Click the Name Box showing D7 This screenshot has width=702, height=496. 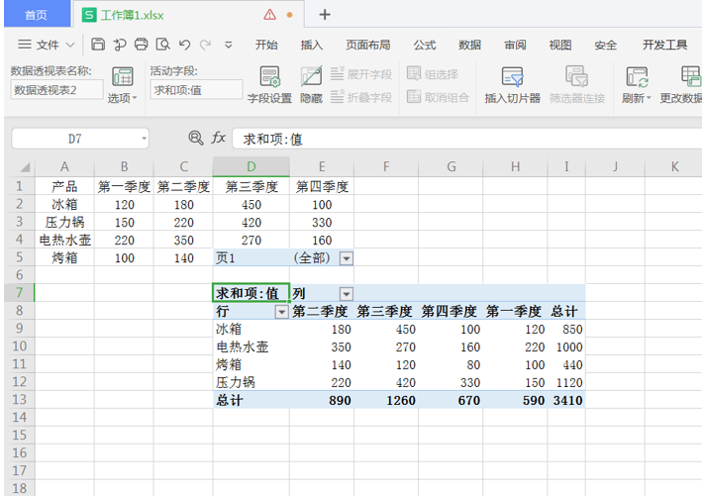(75, 139)
